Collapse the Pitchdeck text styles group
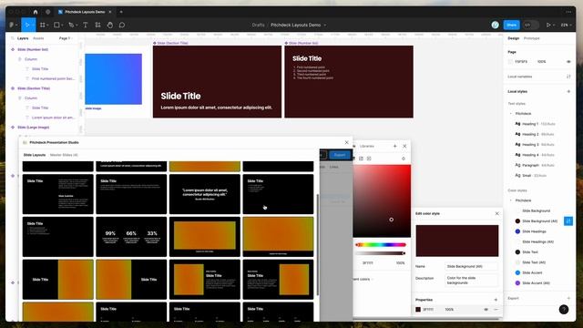The width and height of the screenshot is (583, 328). click(x=510, y=113)
